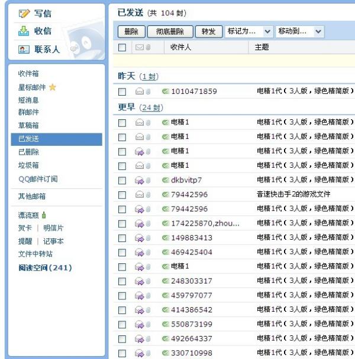Viewport: 355px width, 359px height.
Task: Open the 标记为 dropdown
Action: [x=248, y=31]
